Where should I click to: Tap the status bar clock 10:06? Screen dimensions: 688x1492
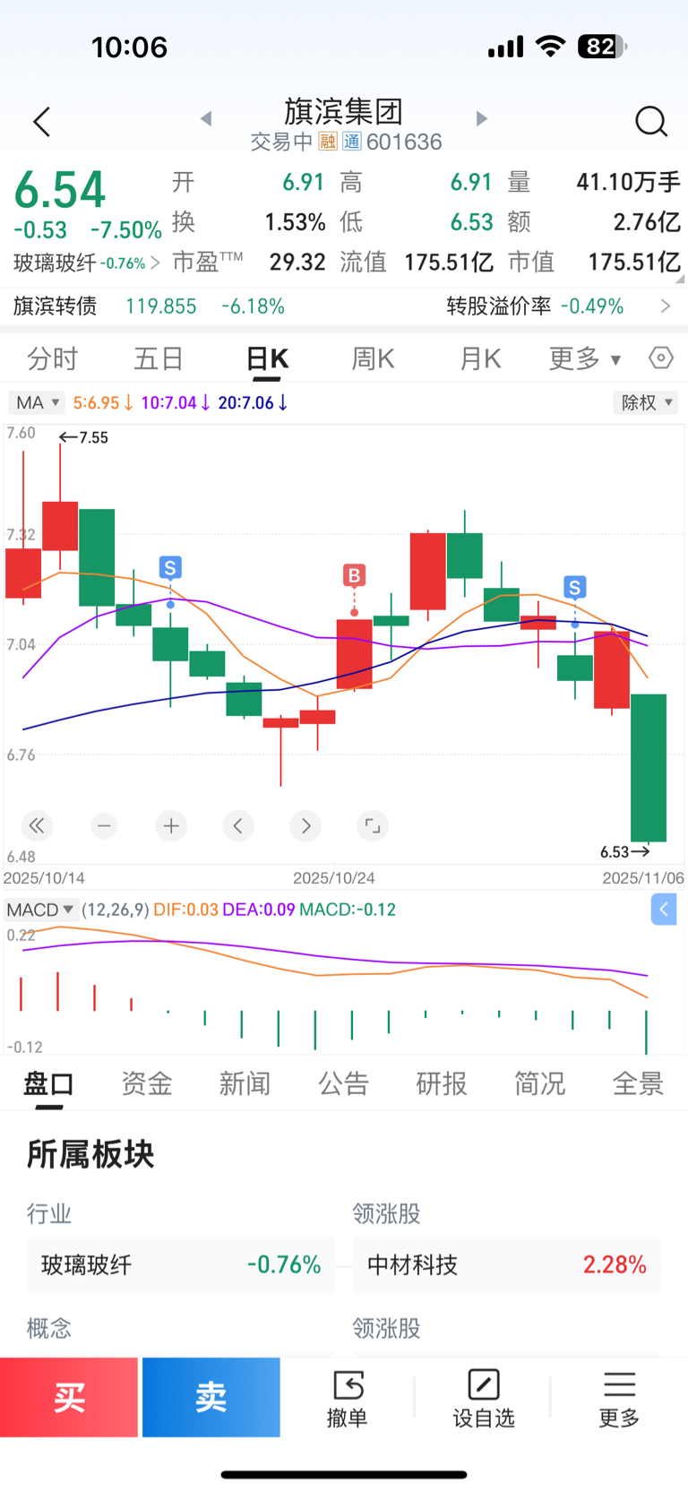click(130, 47)
